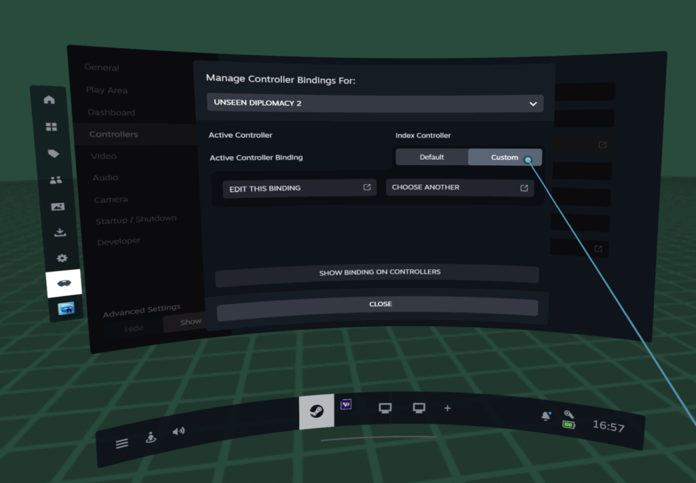The width and height of the screenshot is (696, 483).
Task: Click the notification bell icon
Action: (546, 416)
